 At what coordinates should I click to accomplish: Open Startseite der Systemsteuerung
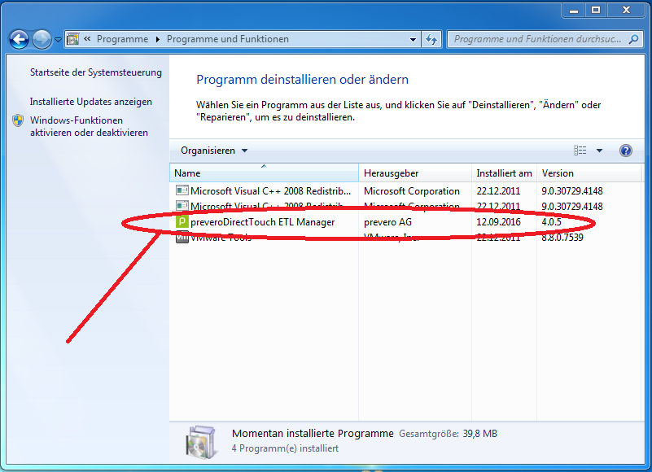coord(95,72)
